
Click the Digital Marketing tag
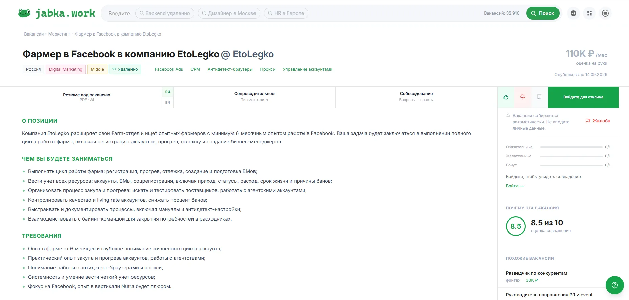tap(66, 69)
